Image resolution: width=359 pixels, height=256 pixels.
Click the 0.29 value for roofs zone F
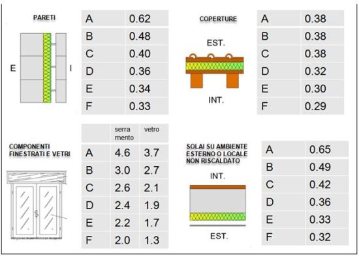315,106
